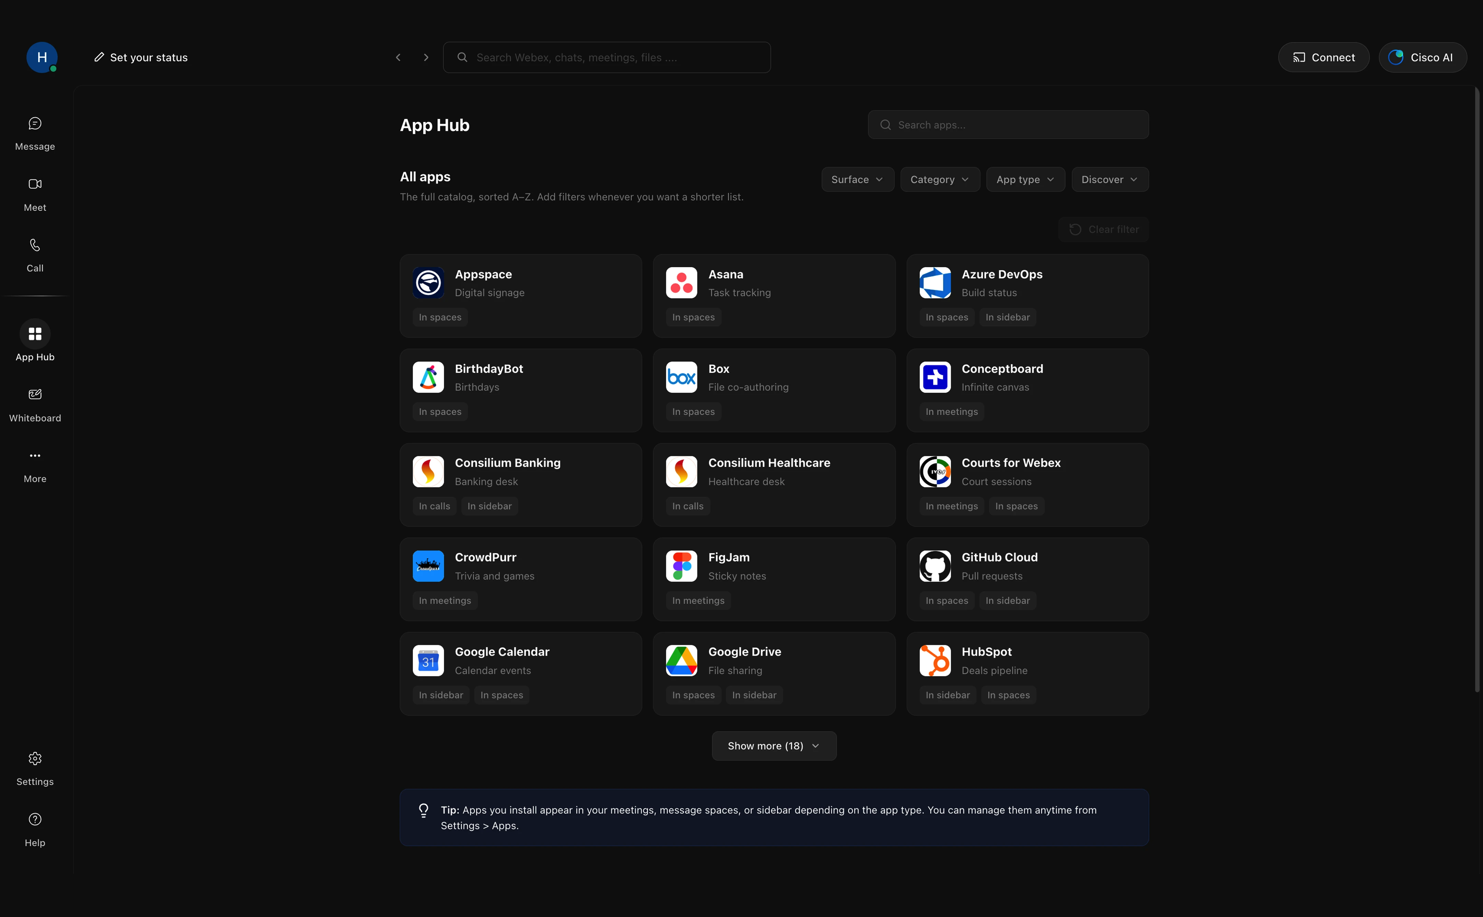Open the App type filter dropdown
1483x917 pixels.
[x=1025, y=179]
